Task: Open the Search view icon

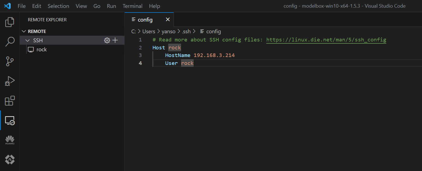Action: 10,42
